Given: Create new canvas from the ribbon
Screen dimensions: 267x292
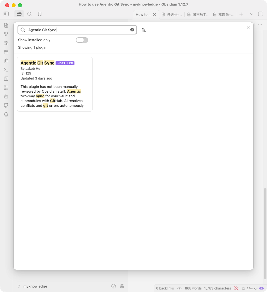Looking at the screenshot, I should [x=6, y=43].
